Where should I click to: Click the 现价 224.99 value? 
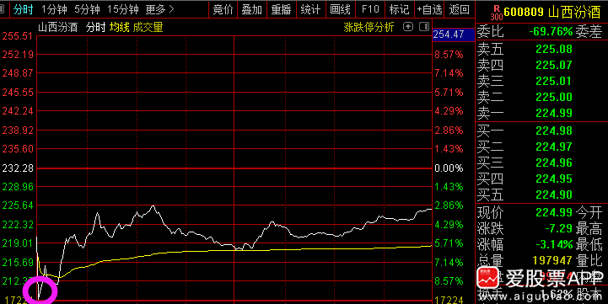point(554,212)
